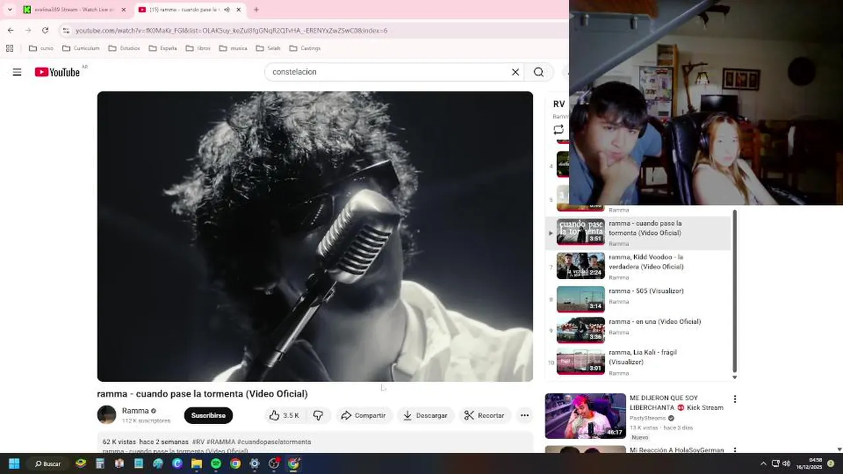
Task: Show hidden icons in system tray chevron
Action: 763,463
